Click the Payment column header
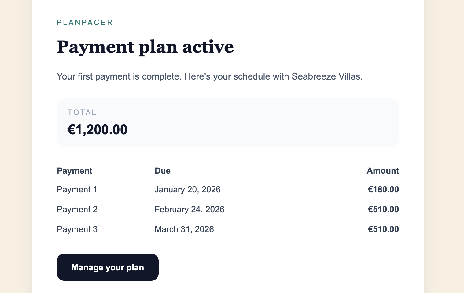 point(75,171)
